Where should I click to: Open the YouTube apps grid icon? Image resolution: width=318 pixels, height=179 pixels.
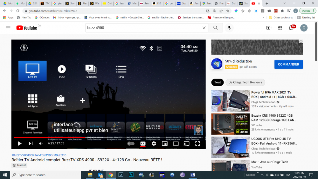[x=280, y=28]
